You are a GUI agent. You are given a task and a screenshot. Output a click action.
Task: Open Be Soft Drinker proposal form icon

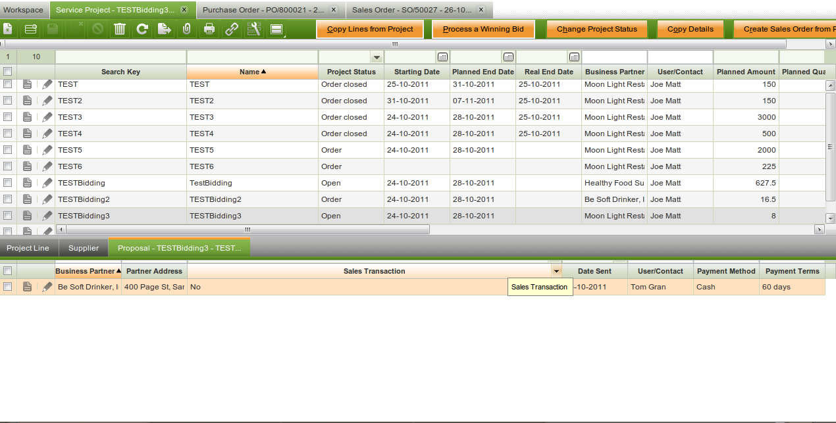click(27, 287)
